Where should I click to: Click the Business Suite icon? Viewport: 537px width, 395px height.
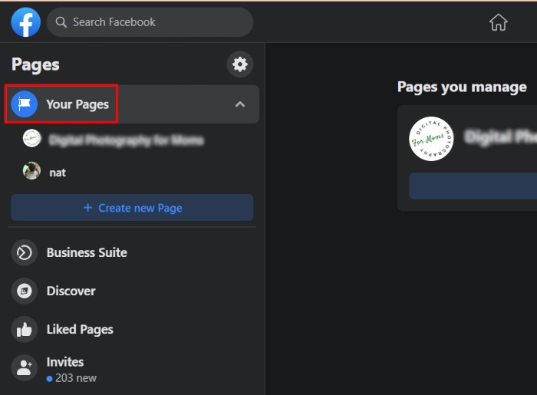click(25, 253)
